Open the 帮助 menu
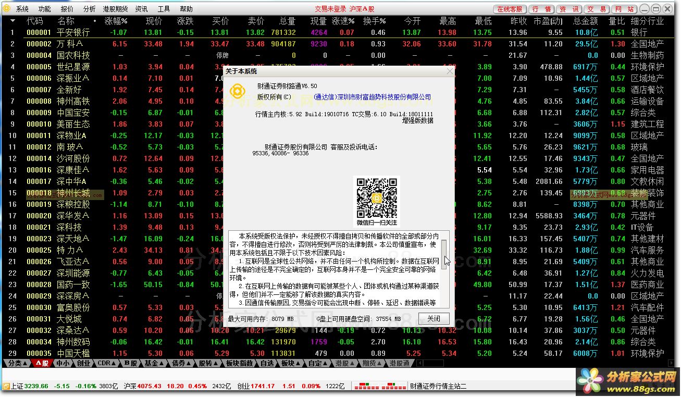This screenshot has height=397, width=681. pyautogui.click(x=186, y=9)
